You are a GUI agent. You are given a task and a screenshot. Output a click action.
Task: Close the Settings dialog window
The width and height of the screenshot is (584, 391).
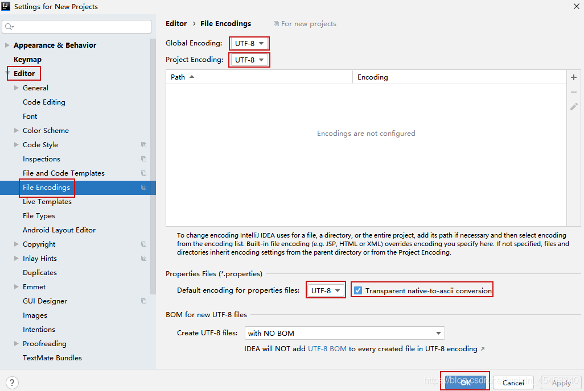(x=576, y=6)
